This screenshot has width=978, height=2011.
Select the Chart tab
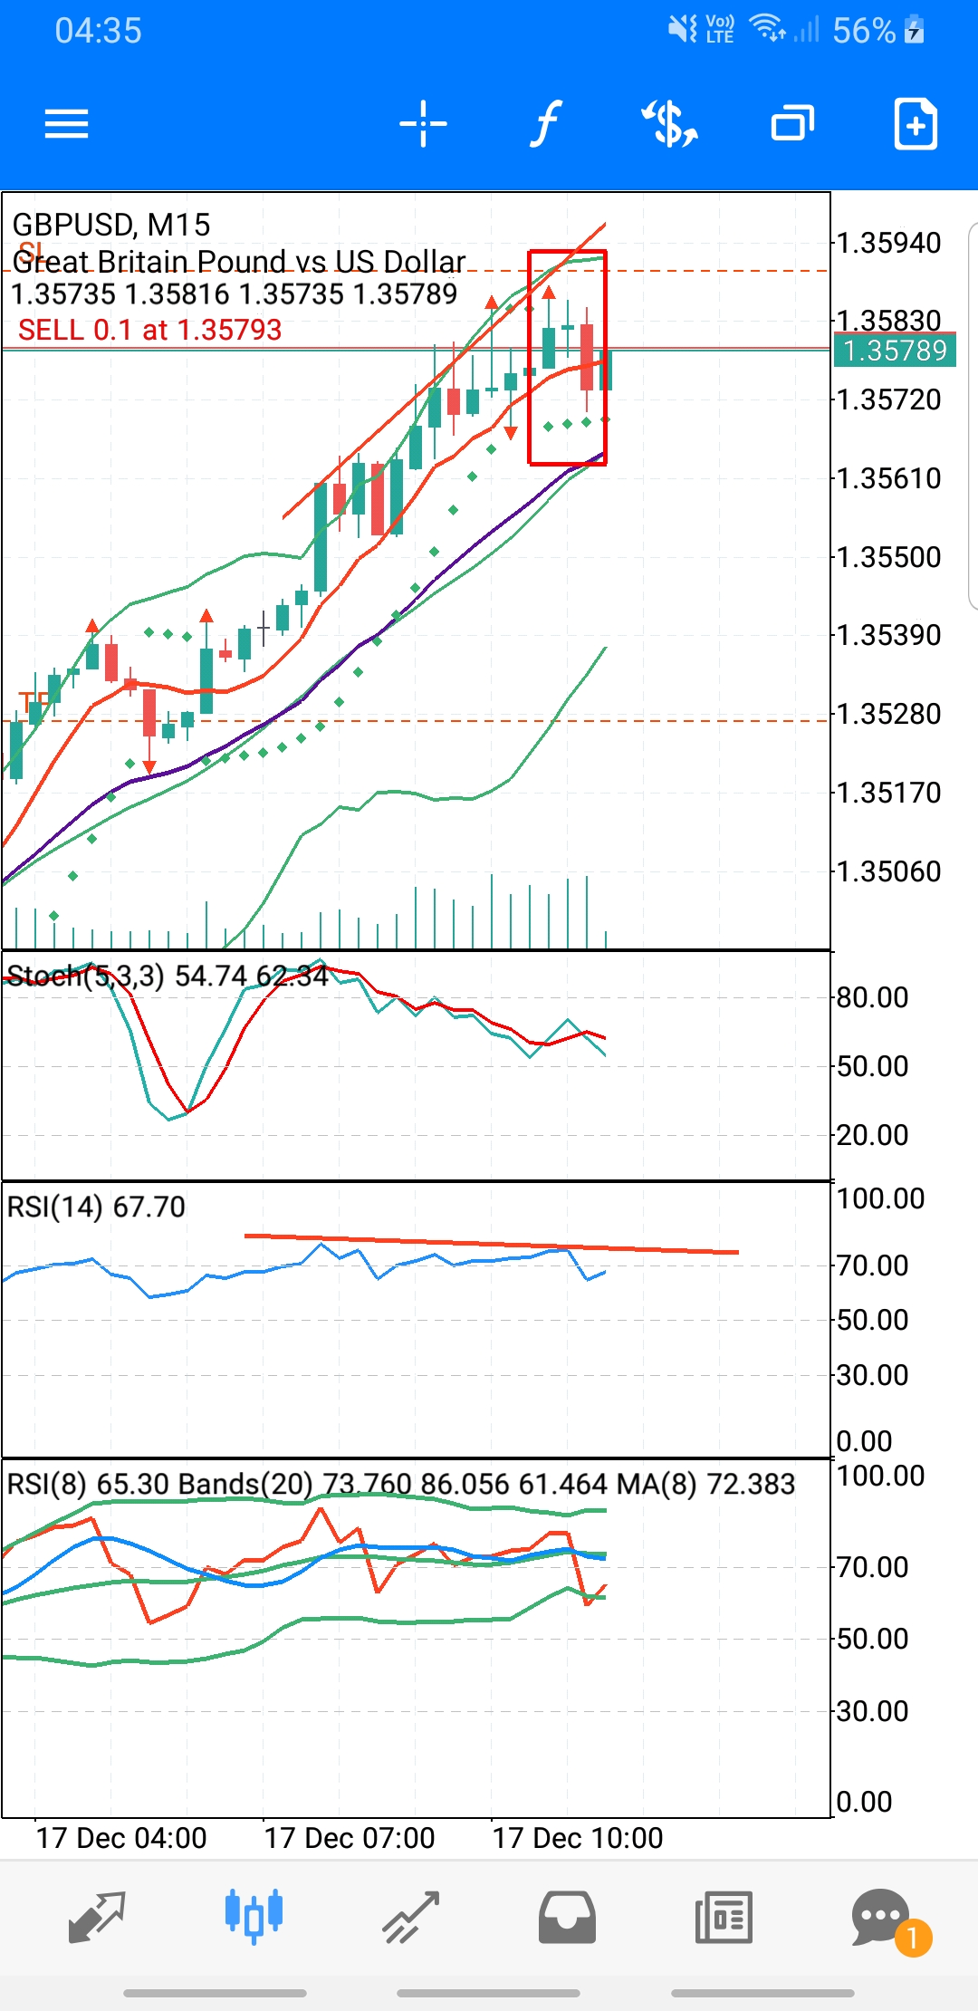click(x=254, y=1917)
